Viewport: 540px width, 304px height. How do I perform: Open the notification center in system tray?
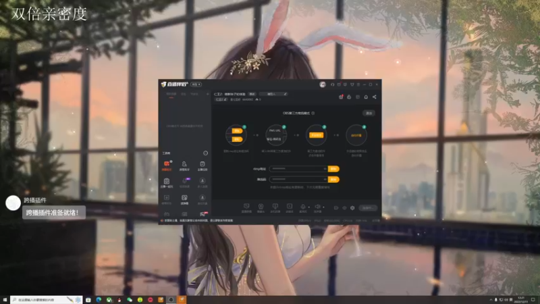(x=533, y=300)
